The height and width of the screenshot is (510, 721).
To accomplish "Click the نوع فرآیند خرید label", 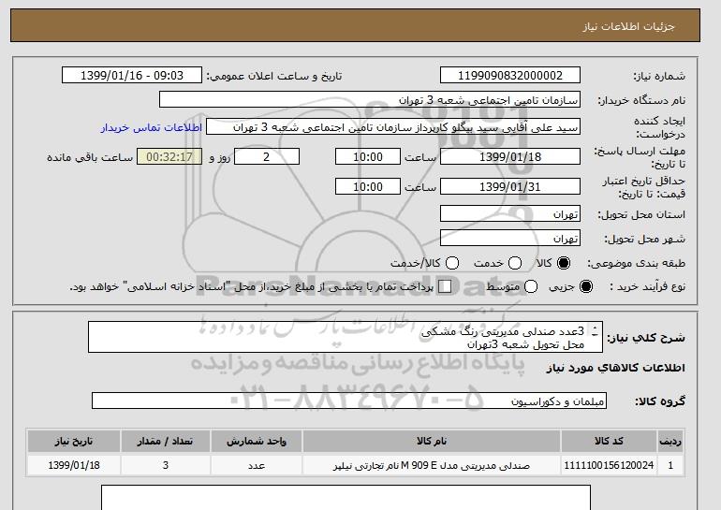I will [x=647, y=286].
